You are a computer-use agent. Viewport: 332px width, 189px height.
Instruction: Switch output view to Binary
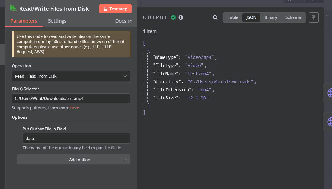point(271,17)
